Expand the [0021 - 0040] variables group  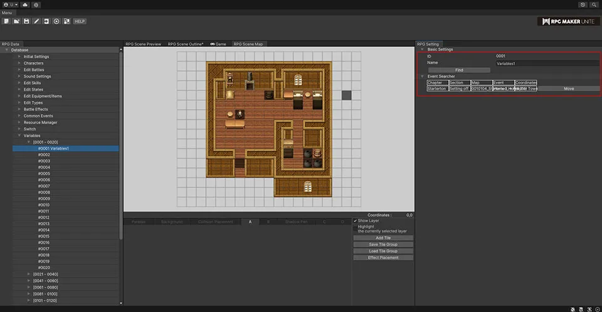click(x=29, y=274)
